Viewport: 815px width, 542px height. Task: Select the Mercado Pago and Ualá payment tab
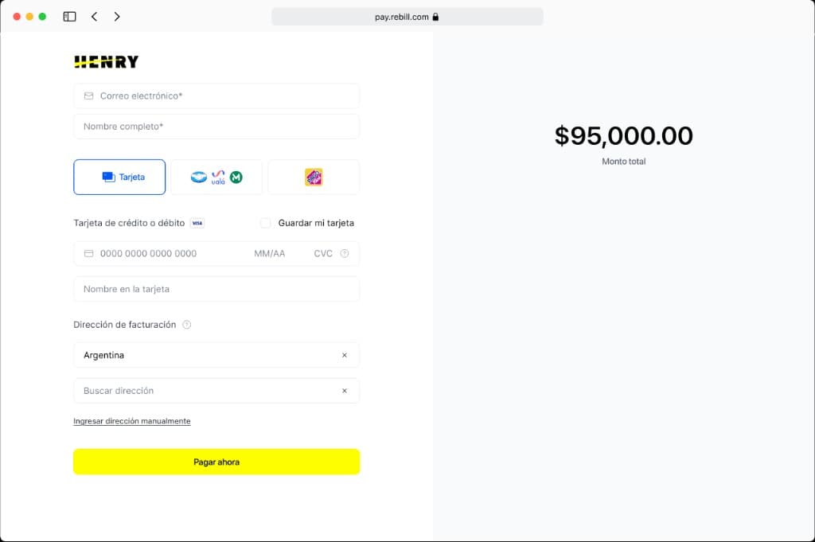click(216, 177)
